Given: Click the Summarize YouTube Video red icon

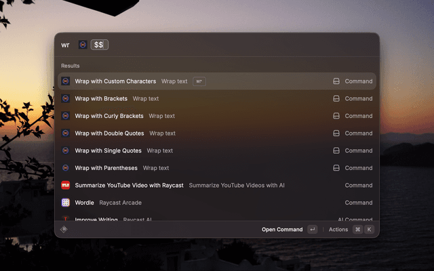Looking at the screenshot, I should point(66,185).
